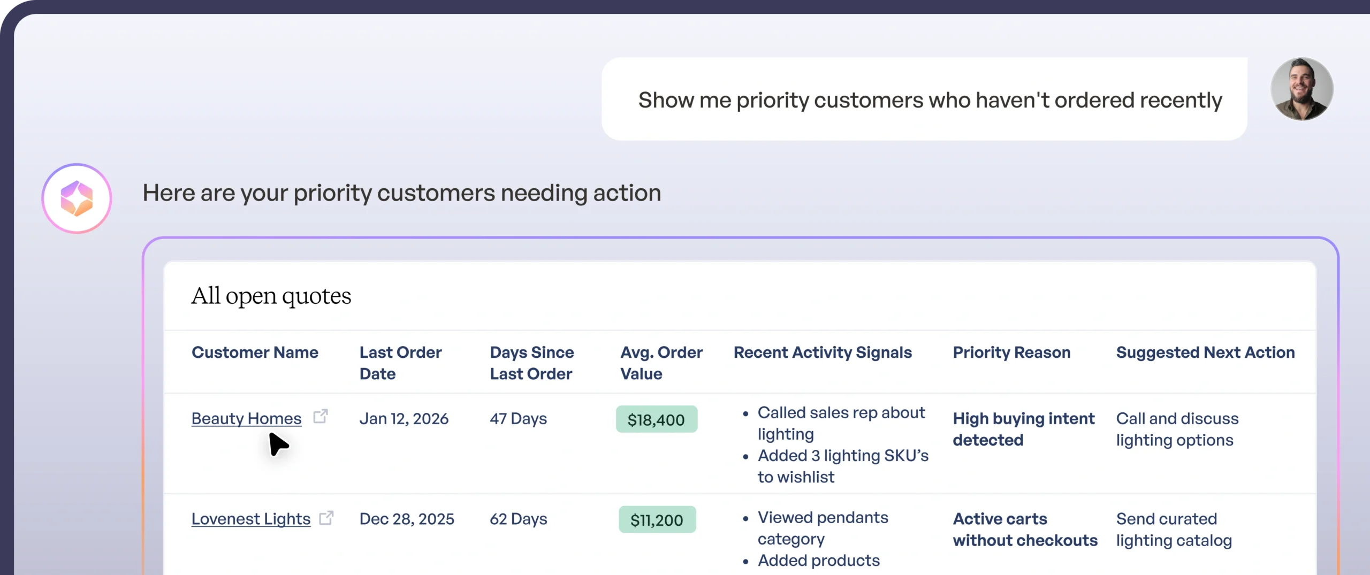The height and width of the screenshot is (575, 1370).
Task: Click the Priority Reason column header
Action: pos(1011,352)
